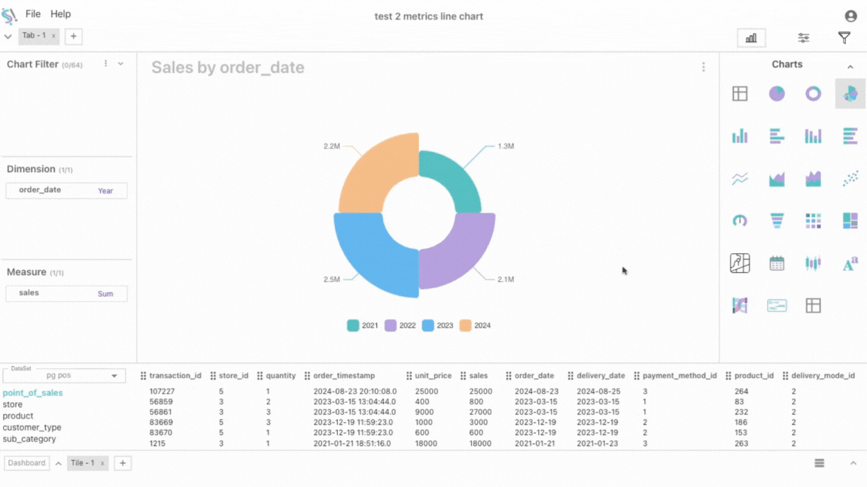This screenshot has width=867, height=487.
Task: Select the scatter plot chart icon
Action: point(850,178)
